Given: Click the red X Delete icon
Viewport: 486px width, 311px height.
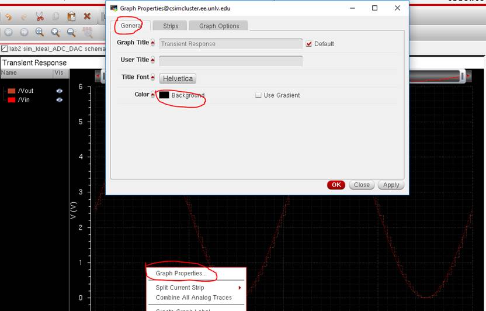Looking at the screenshot, I should pos(88,16).
